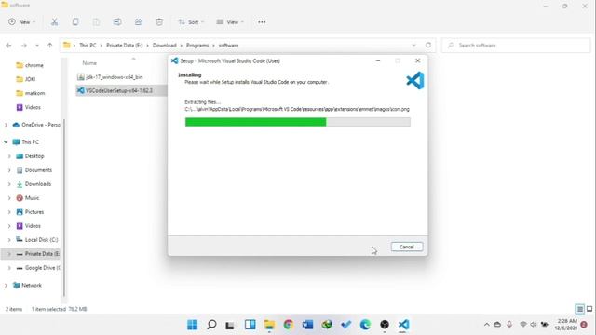
Task: Switch to large thumbnails view icon
Action: click(x=589, y=309)
